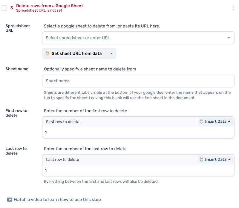Click the first row to delete value field

(x=138, y=132)
